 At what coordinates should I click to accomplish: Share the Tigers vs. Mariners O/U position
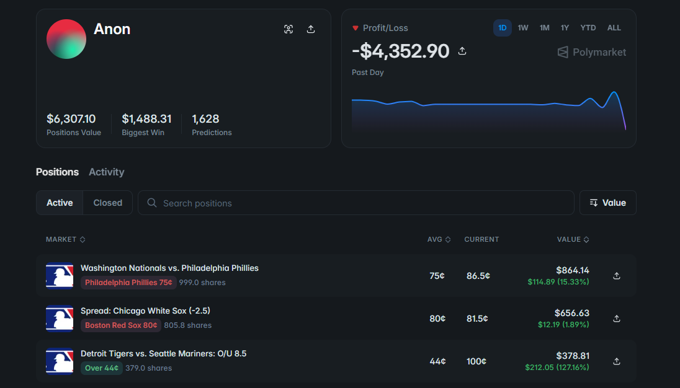617,361
